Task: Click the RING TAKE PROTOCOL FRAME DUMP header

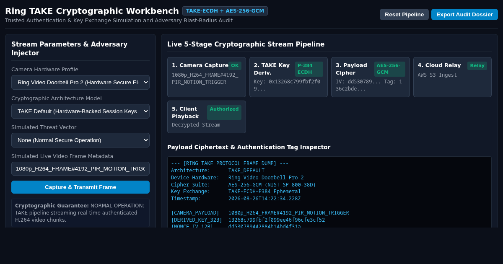Action: (230, 163)
